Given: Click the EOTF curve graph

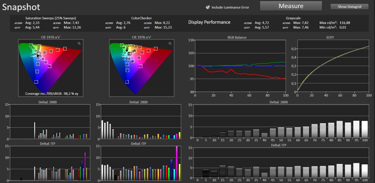Looking at the screenshot, I should 333,66.
